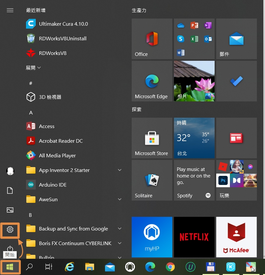Click the 生產力 group heading
Screen dimensions: 265x275
139,10
